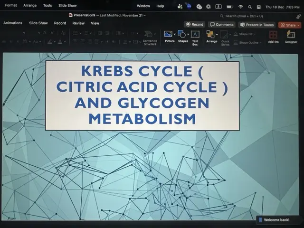The width and height of the screenshot is (304, 228).
Task: Click the line spacing icon
Action: click(x=118, y=33)
